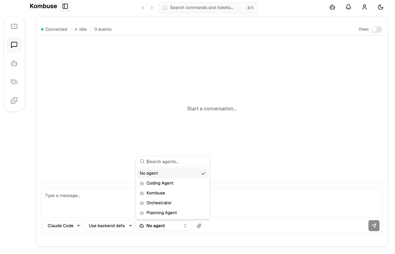Navigate back with the left chevron arrow

tap(143, 8)
